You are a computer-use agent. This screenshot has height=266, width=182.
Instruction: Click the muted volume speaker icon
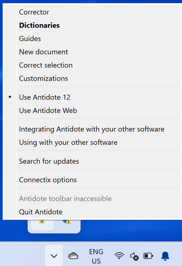[x=134, y=256]
